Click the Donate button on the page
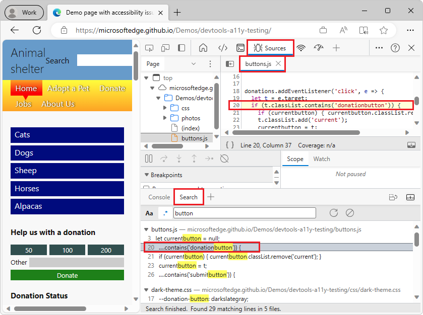423x315 pixels. pos(67,275)
